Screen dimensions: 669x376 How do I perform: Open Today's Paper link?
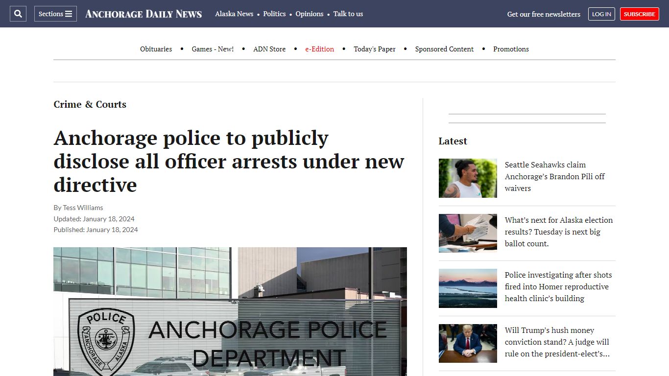click(x=375, y=49)
